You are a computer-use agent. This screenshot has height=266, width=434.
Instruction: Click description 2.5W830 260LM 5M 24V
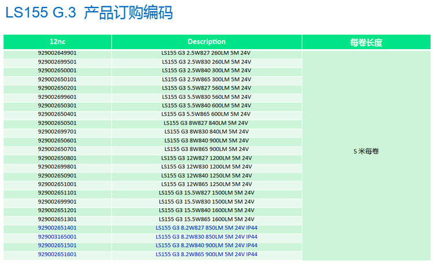[207, 62]
